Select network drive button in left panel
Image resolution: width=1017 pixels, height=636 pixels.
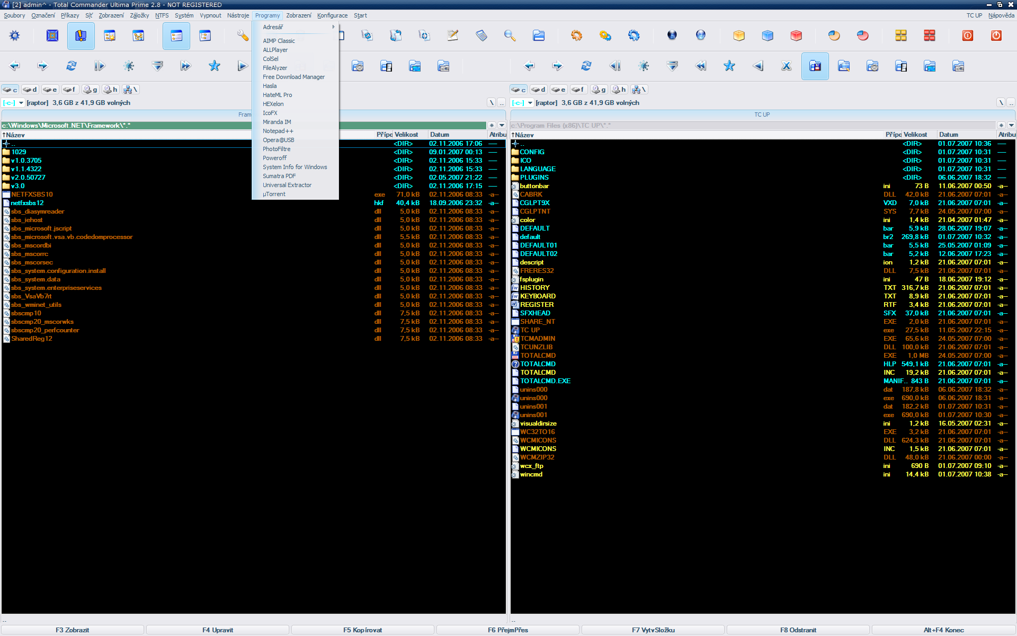pos(131,90)
